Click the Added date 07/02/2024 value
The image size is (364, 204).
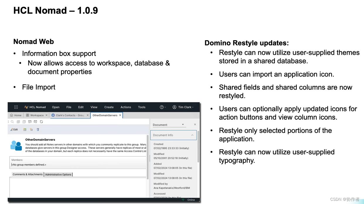tap(173, 168)
